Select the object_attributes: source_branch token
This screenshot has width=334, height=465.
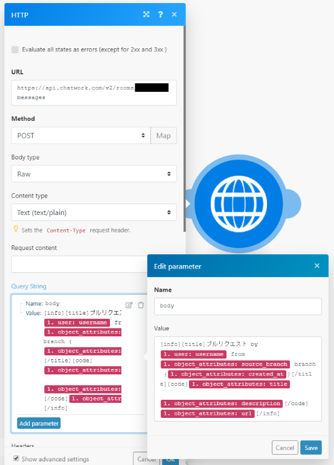point(225,364)
